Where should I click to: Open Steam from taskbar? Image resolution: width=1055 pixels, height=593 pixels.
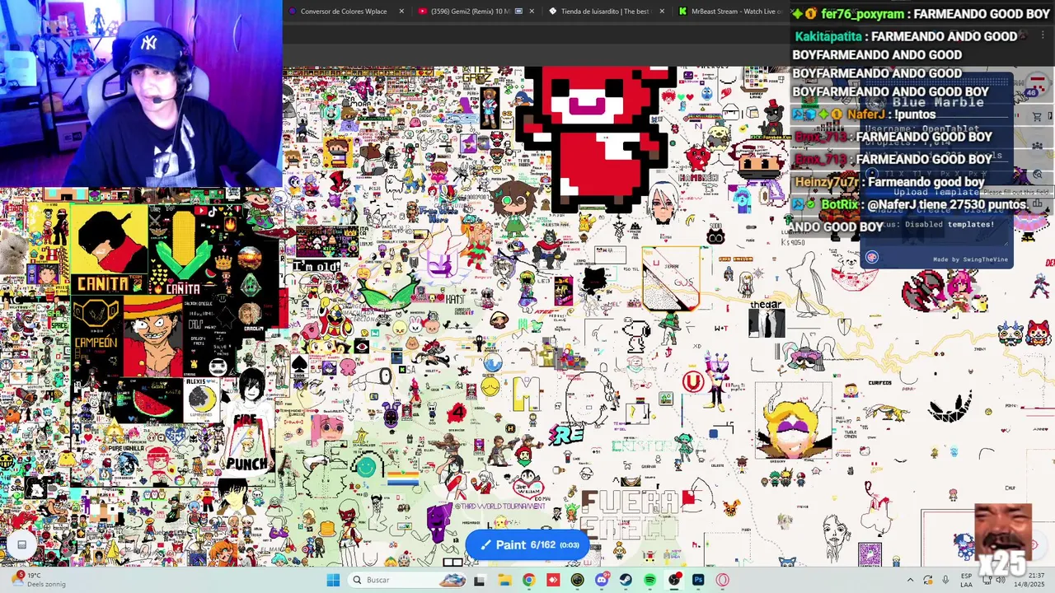[626, 580]
